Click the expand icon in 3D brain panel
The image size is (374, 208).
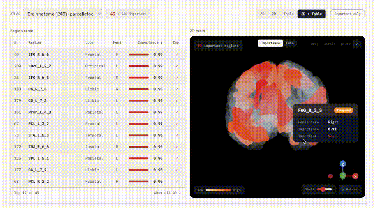(357, 44)
